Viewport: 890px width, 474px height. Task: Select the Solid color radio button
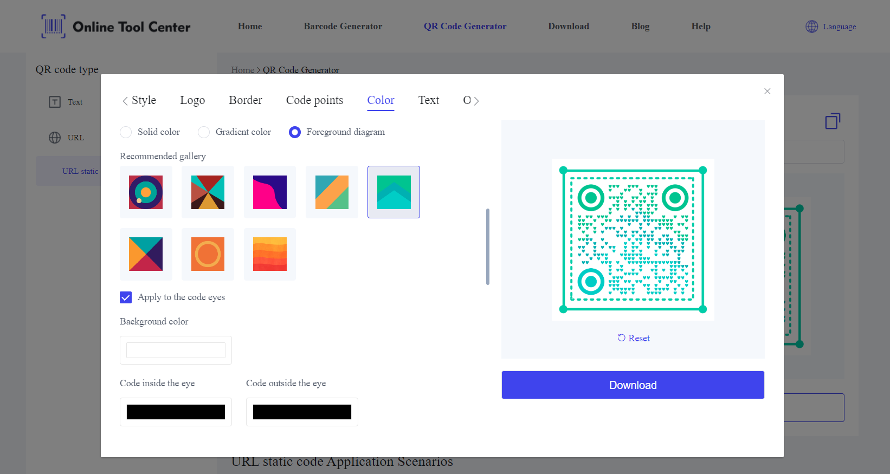126,132
